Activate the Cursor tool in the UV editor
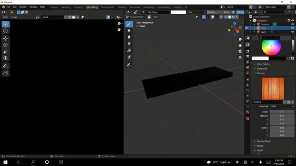This screenshot has height=166, width=296. point(6,31)
